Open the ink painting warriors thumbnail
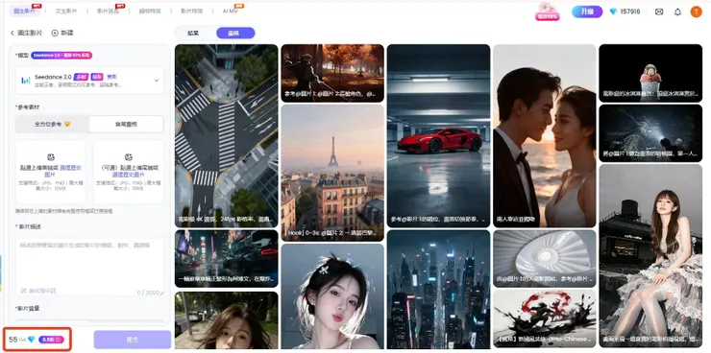The width and height of the screenshot is (711, 353). 545,319
